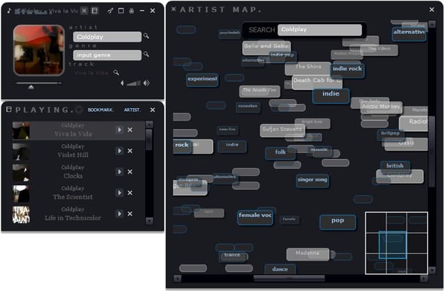Viewport: 444px width, 291px height.
Task: Click the TV video icon in player
Action: click(131, 11)
